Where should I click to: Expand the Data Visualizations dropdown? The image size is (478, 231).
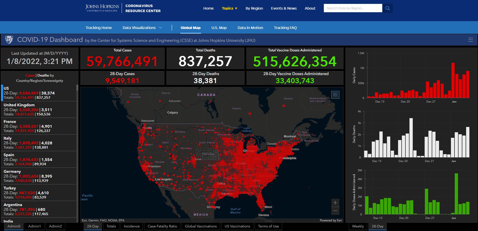(142, 28)
